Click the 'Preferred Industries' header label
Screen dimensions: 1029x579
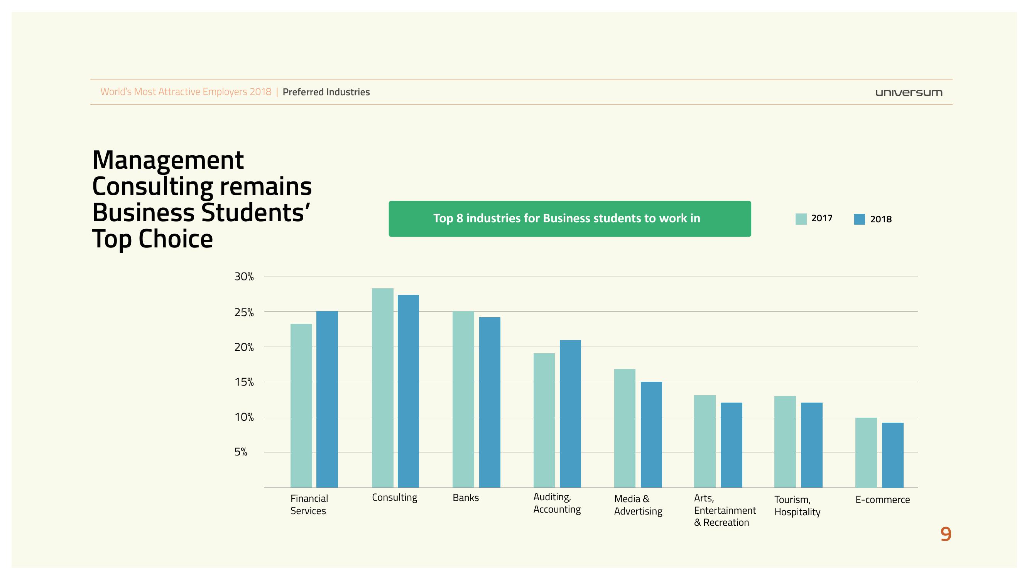[x=326, y=92]
